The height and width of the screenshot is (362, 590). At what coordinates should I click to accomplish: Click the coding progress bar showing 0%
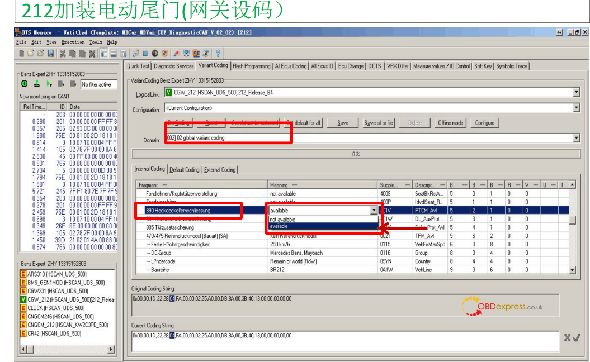tap(356, 154)
